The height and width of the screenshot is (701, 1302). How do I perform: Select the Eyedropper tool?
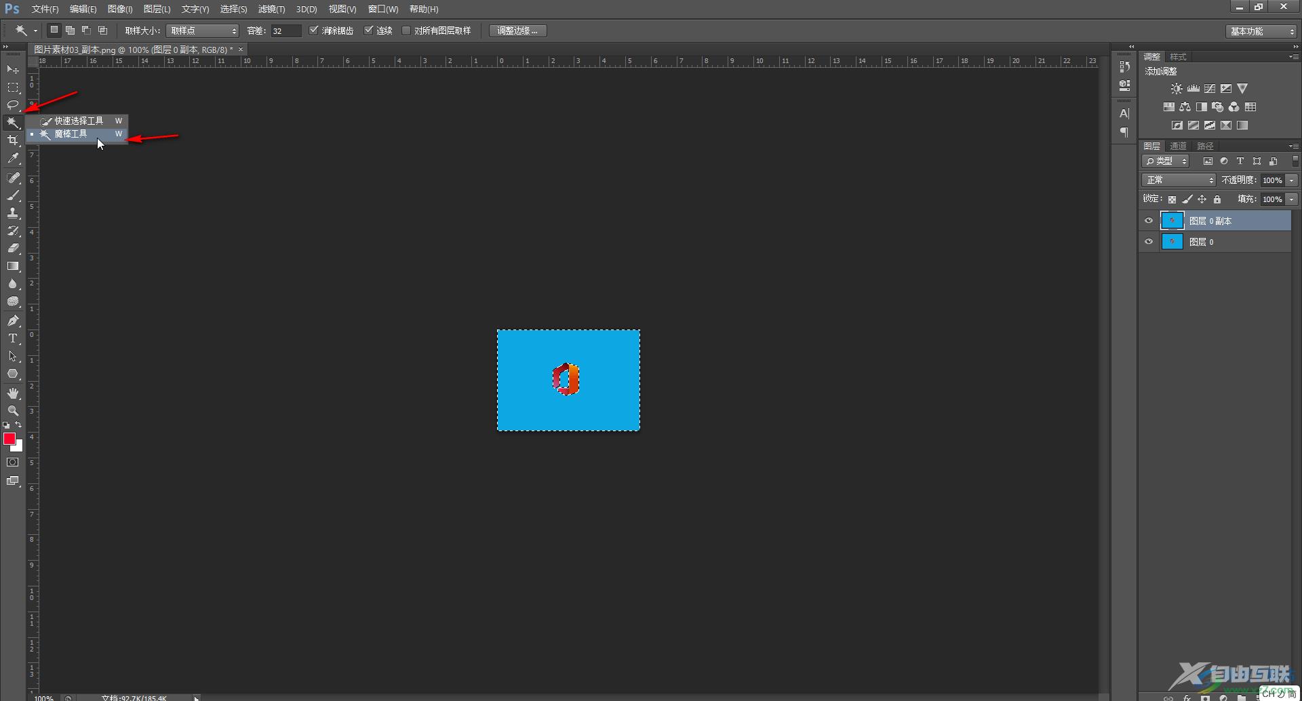[13, 159]
